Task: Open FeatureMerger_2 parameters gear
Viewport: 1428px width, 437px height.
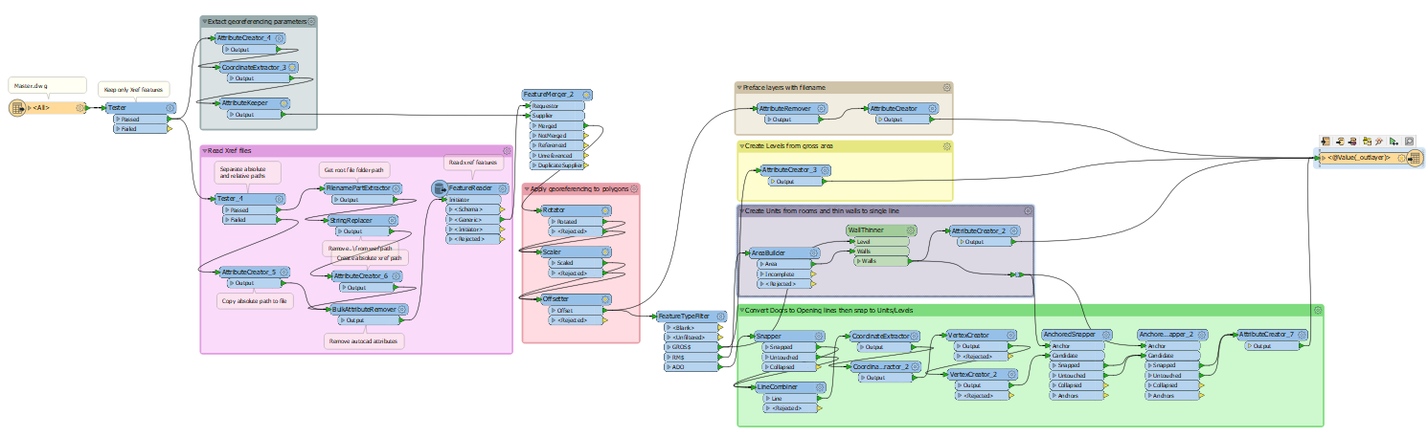Action: click(x=586, y=95)
